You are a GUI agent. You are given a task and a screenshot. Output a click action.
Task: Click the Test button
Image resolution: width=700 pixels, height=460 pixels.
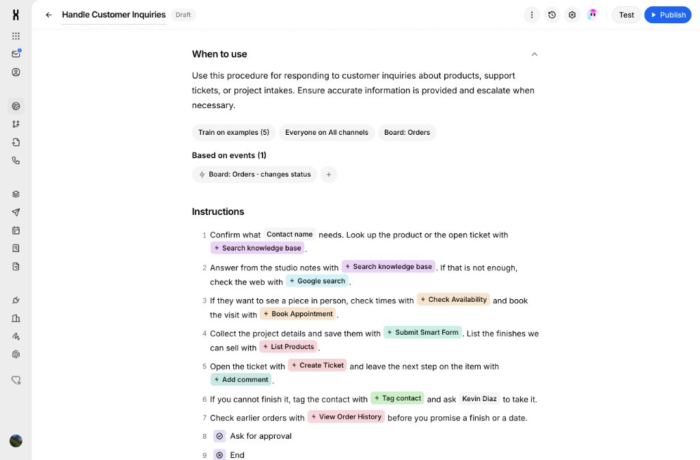pos(626,15)
